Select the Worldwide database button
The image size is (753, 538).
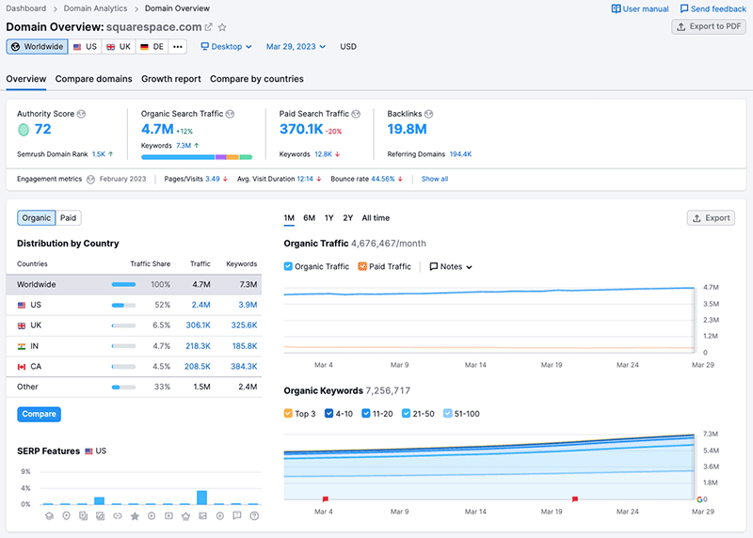[37, 46]
